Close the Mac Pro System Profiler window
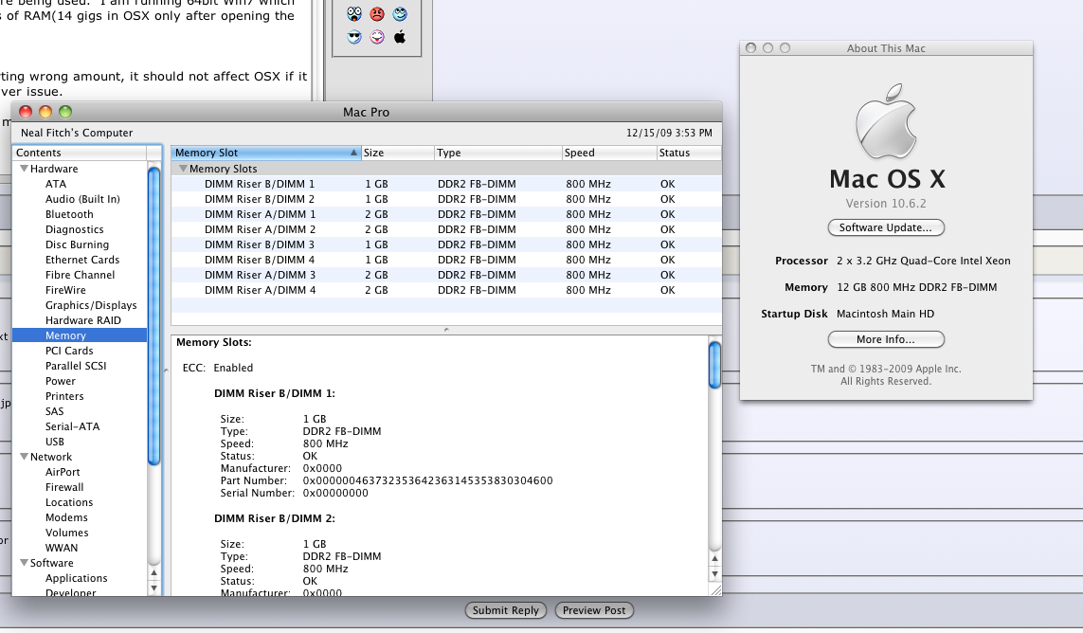This screenshot has height=633, width=1083. [26, 112]
